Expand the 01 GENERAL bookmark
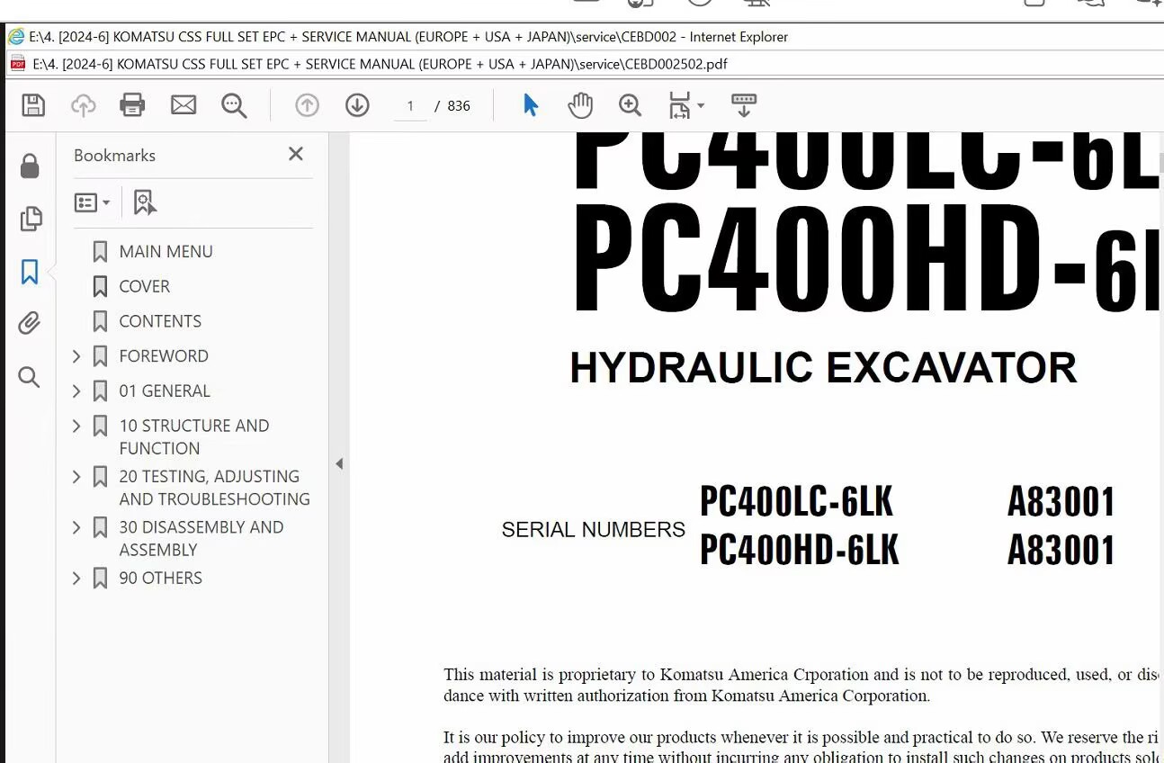The height and width of the screenshot is (763, 1164). pyautogui.click(x=76, y=391)
